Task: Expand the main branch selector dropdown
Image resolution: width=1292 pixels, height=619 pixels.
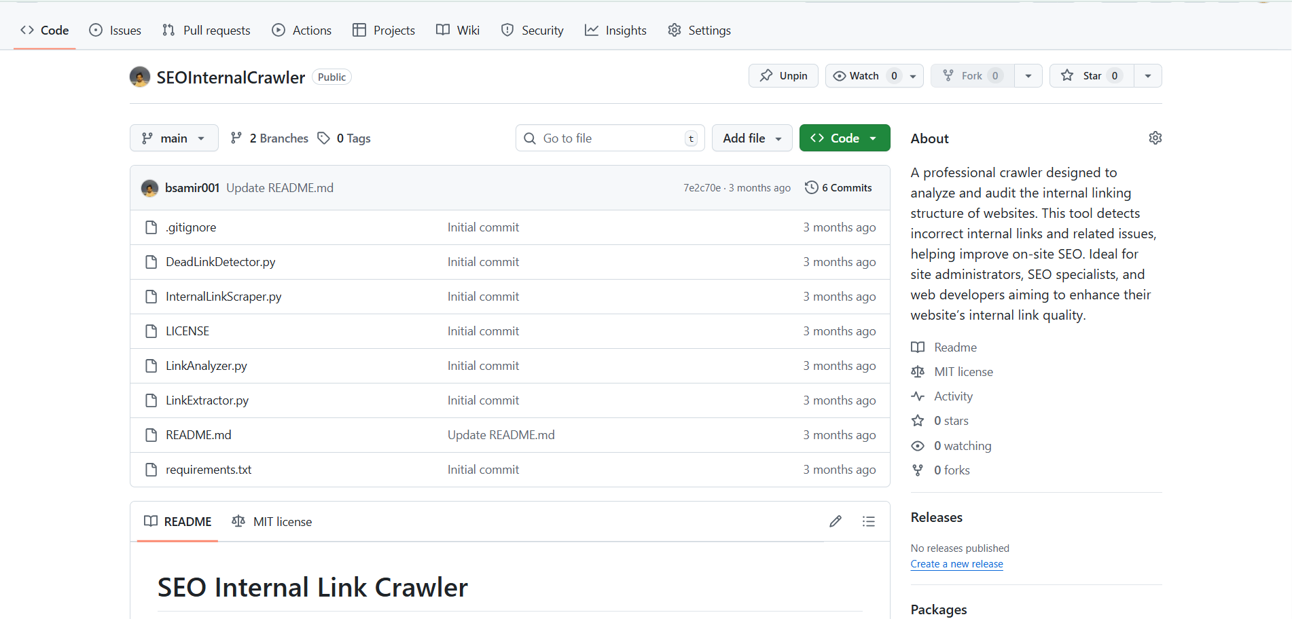Action: (174, 138)
